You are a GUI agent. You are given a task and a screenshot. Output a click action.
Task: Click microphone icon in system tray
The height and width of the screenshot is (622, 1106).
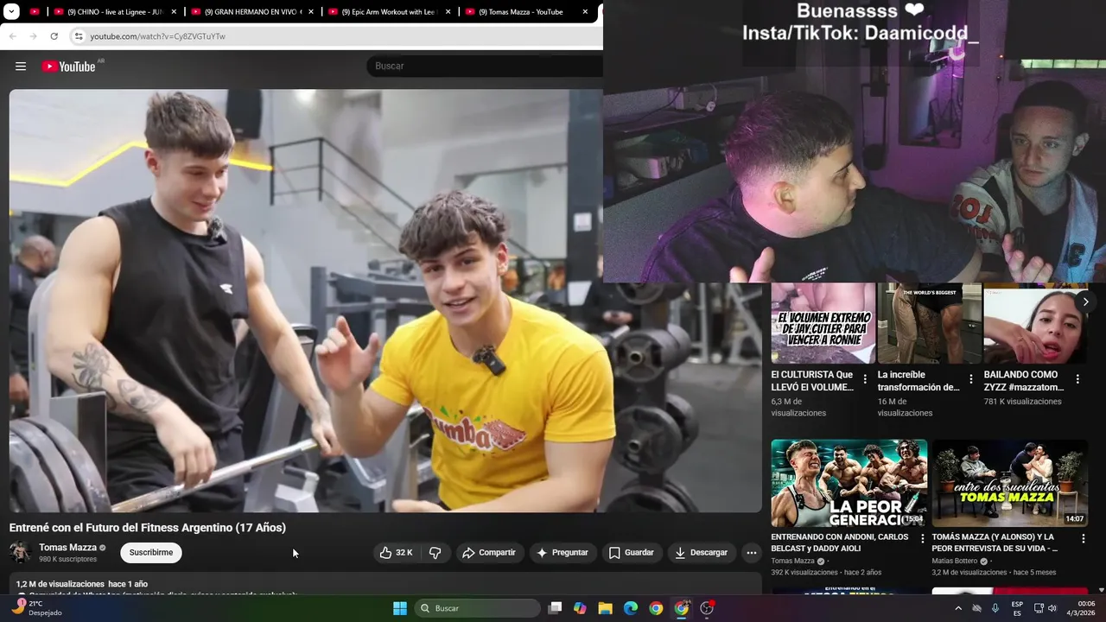pos(995,608)
